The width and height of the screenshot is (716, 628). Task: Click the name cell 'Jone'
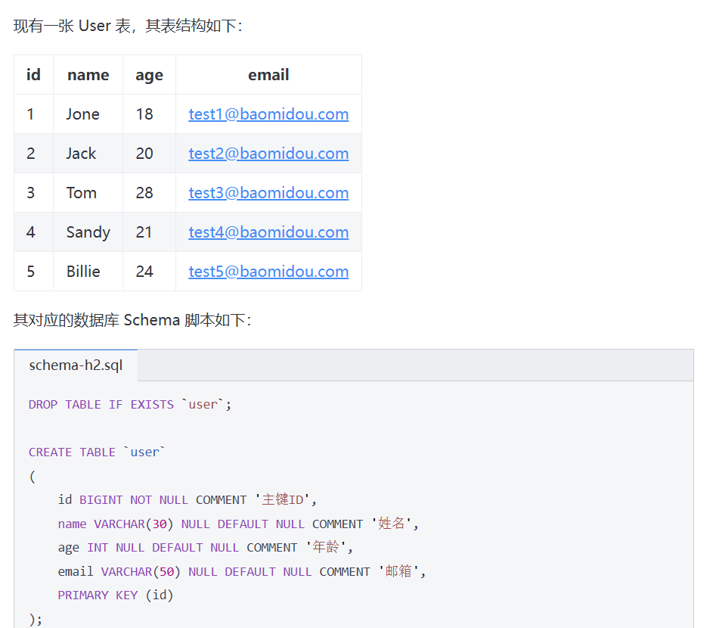point(88,114)
